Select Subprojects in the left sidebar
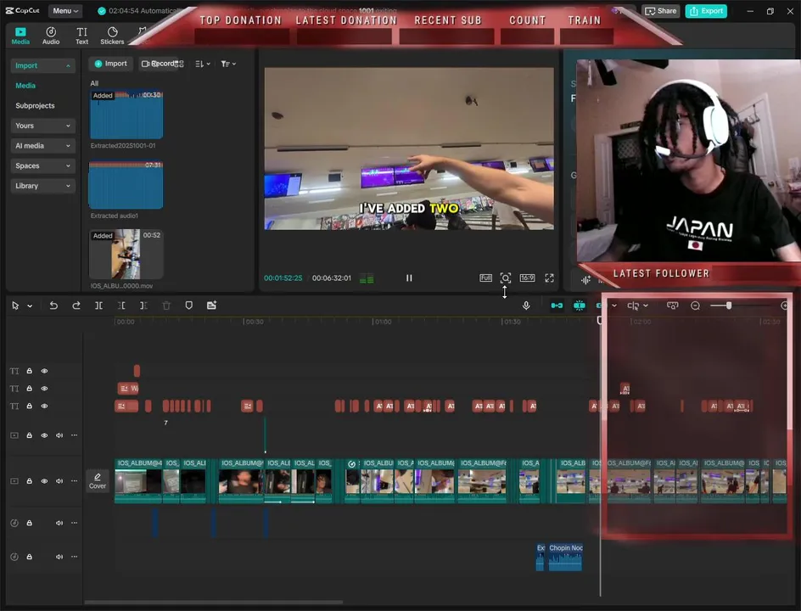This screenshot has height=611, width=801. tap(35, 106)
